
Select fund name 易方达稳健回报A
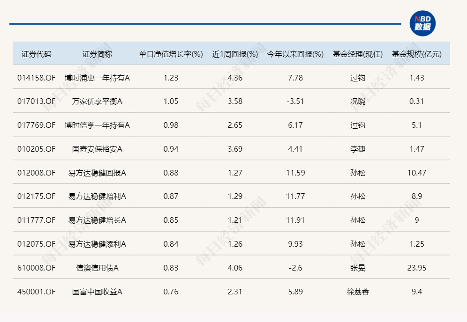[97, 173]
